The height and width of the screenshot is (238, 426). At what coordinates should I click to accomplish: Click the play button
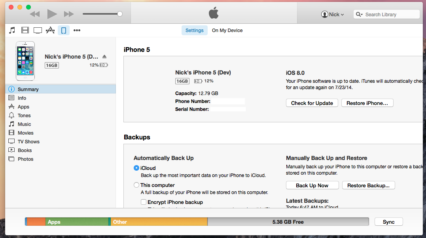pyautogui.click(x=52, y=14)
